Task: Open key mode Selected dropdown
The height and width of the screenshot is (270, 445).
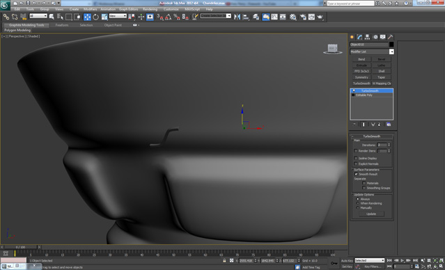Action: 370,260
